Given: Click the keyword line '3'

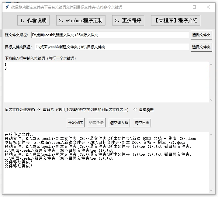Looking at the screenshot, I should tap(5, 68).
